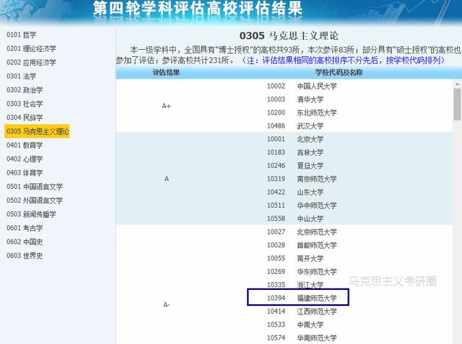Click the 华中师范大学 entry

tap(317, 206)
